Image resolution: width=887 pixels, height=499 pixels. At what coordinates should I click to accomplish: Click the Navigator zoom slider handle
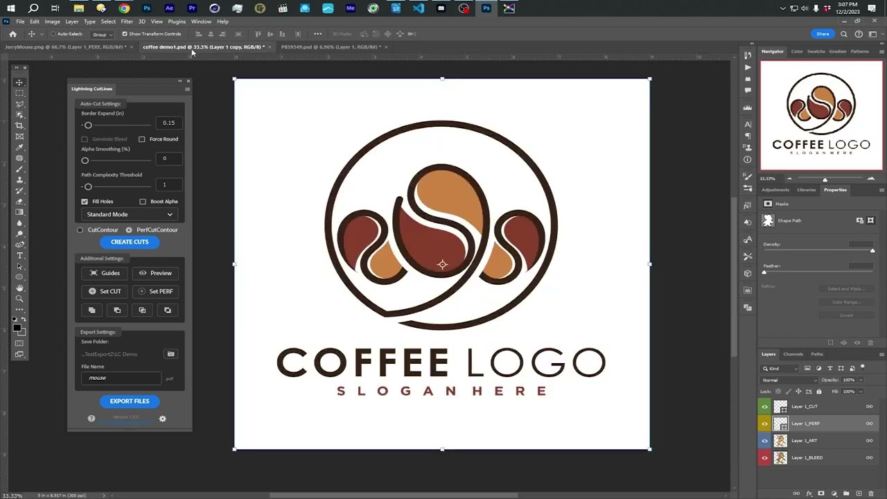825,180
